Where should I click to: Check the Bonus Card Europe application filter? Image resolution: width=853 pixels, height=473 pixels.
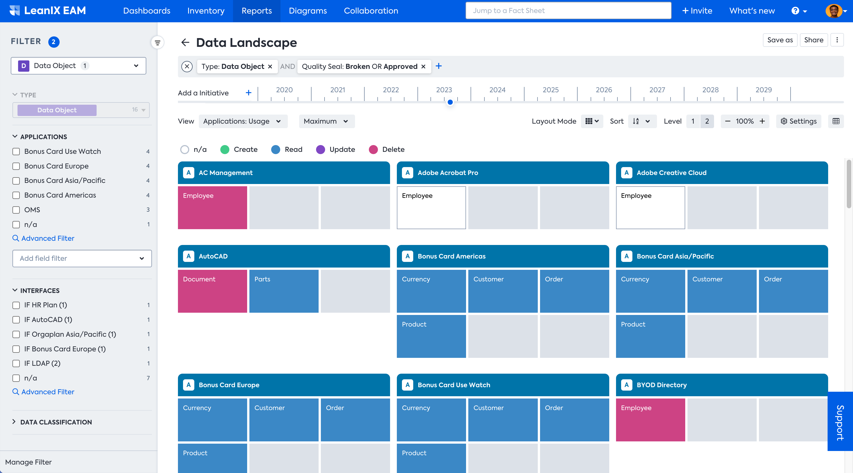(16, 166)
